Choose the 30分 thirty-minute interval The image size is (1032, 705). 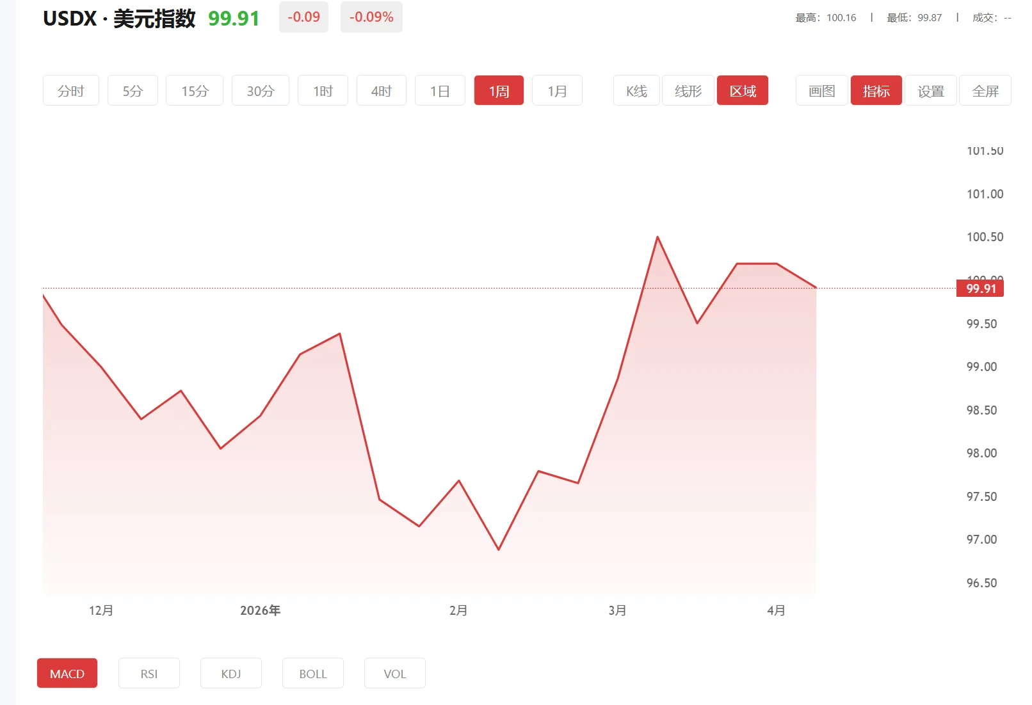(x=260, y=91)
